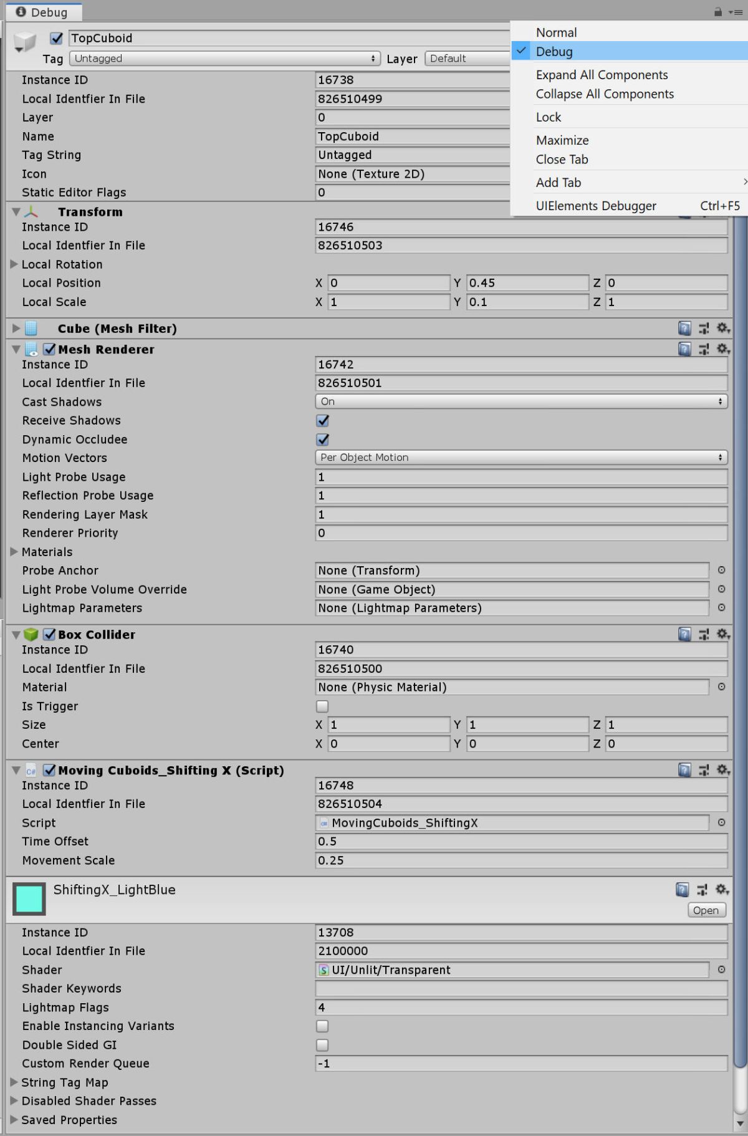Open object picker for Lightmap Parameters
Viewport: 748px width, 1136px height.
click(721, 607)
